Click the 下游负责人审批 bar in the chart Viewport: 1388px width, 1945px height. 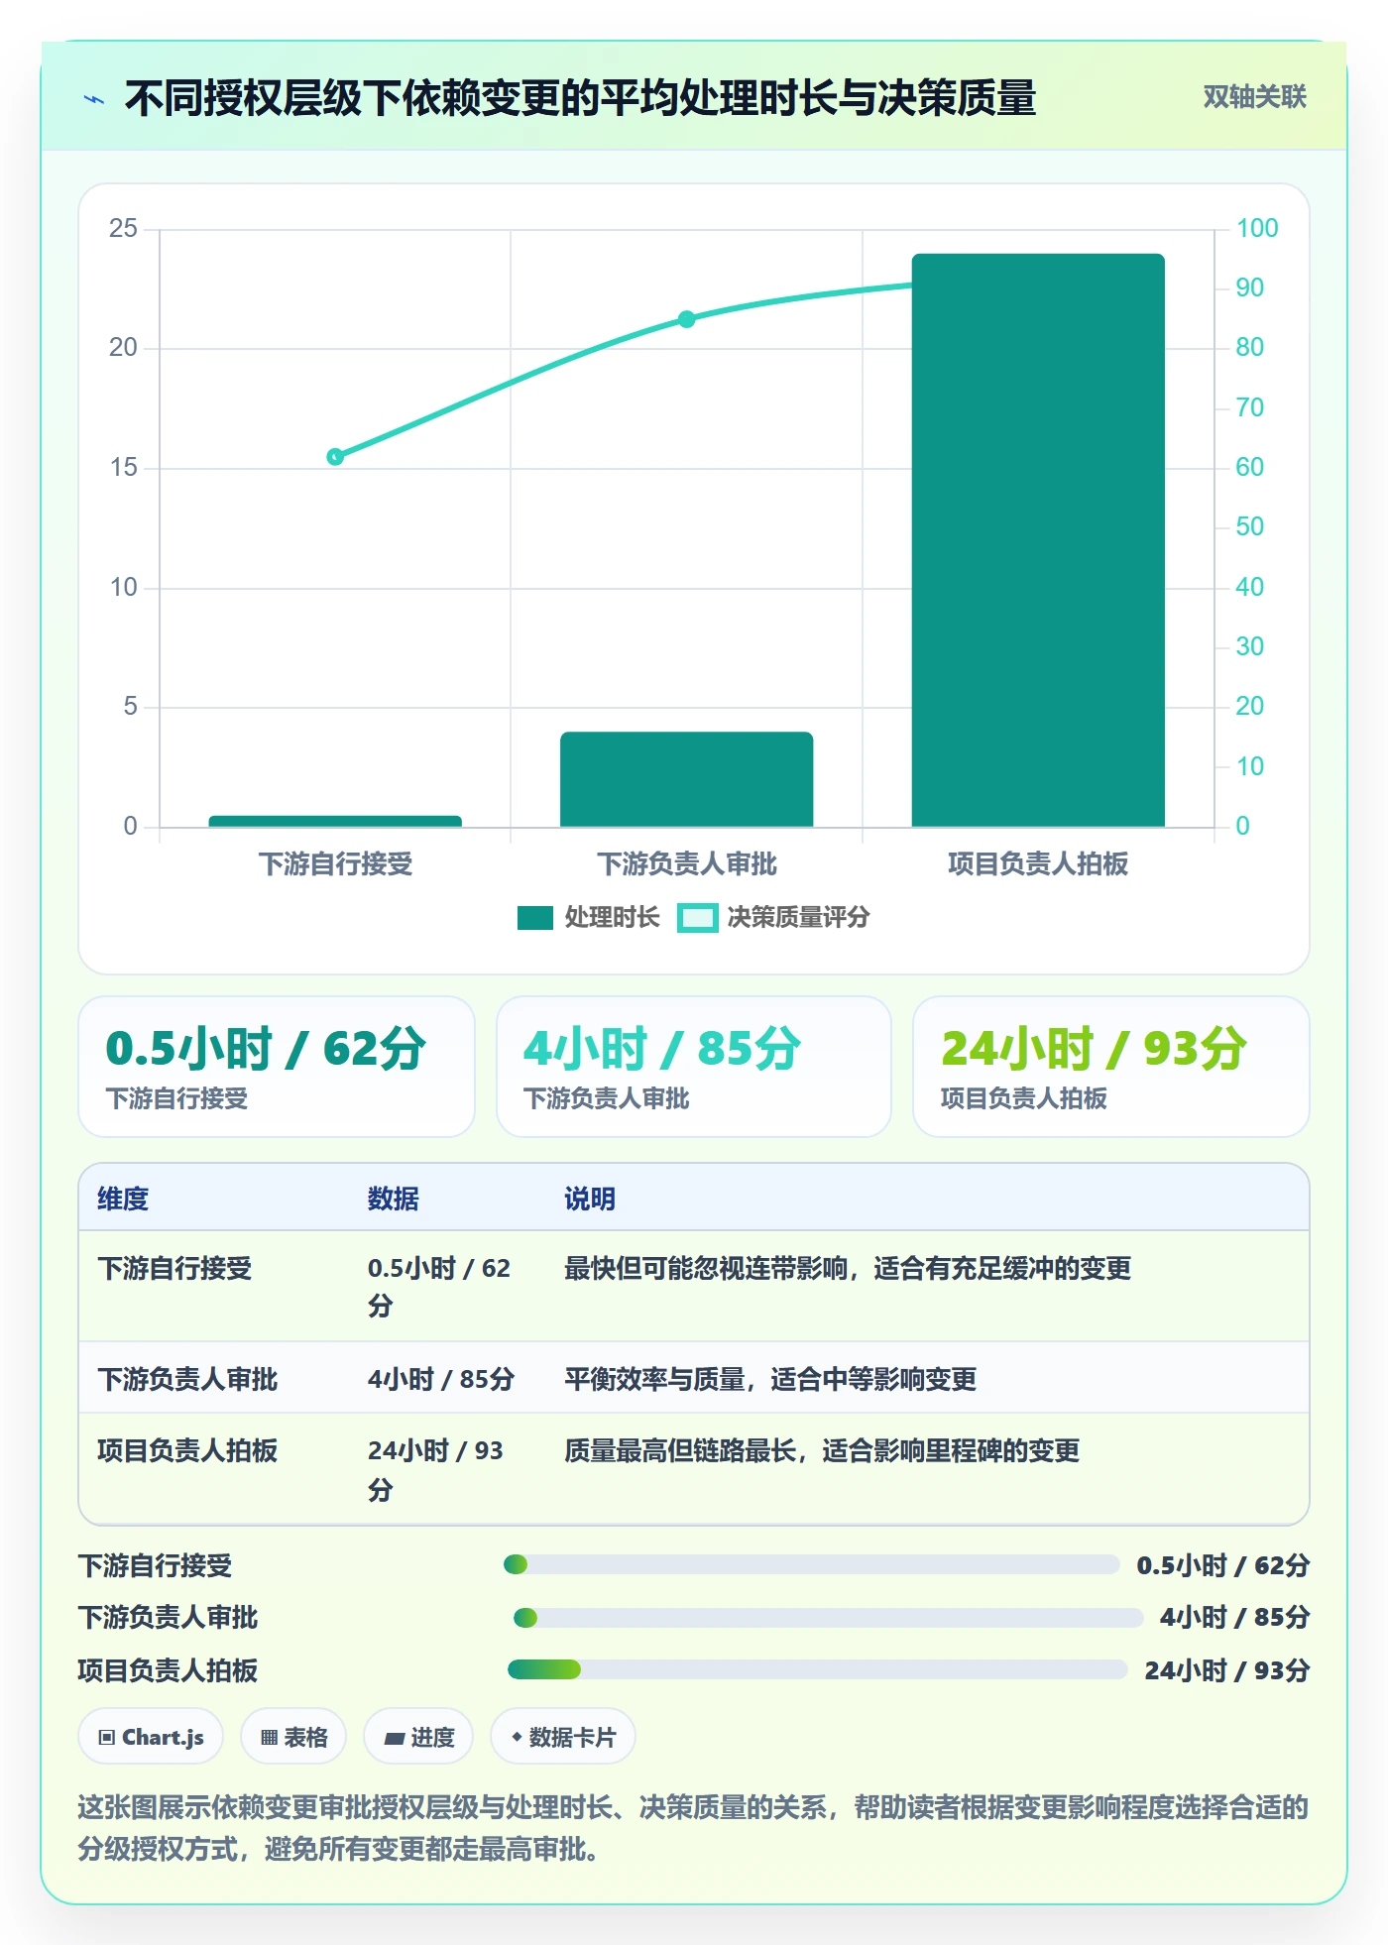tap(687, 779)
